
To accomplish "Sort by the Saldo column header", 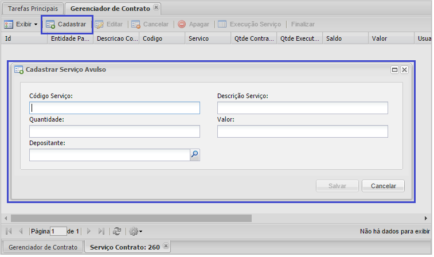I will tap(346, 38).
